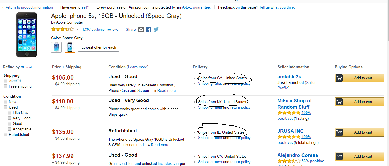Viewport: 389px width, 166px height.
Task: Share listing on Facebook icon
Action: (148, 29)
